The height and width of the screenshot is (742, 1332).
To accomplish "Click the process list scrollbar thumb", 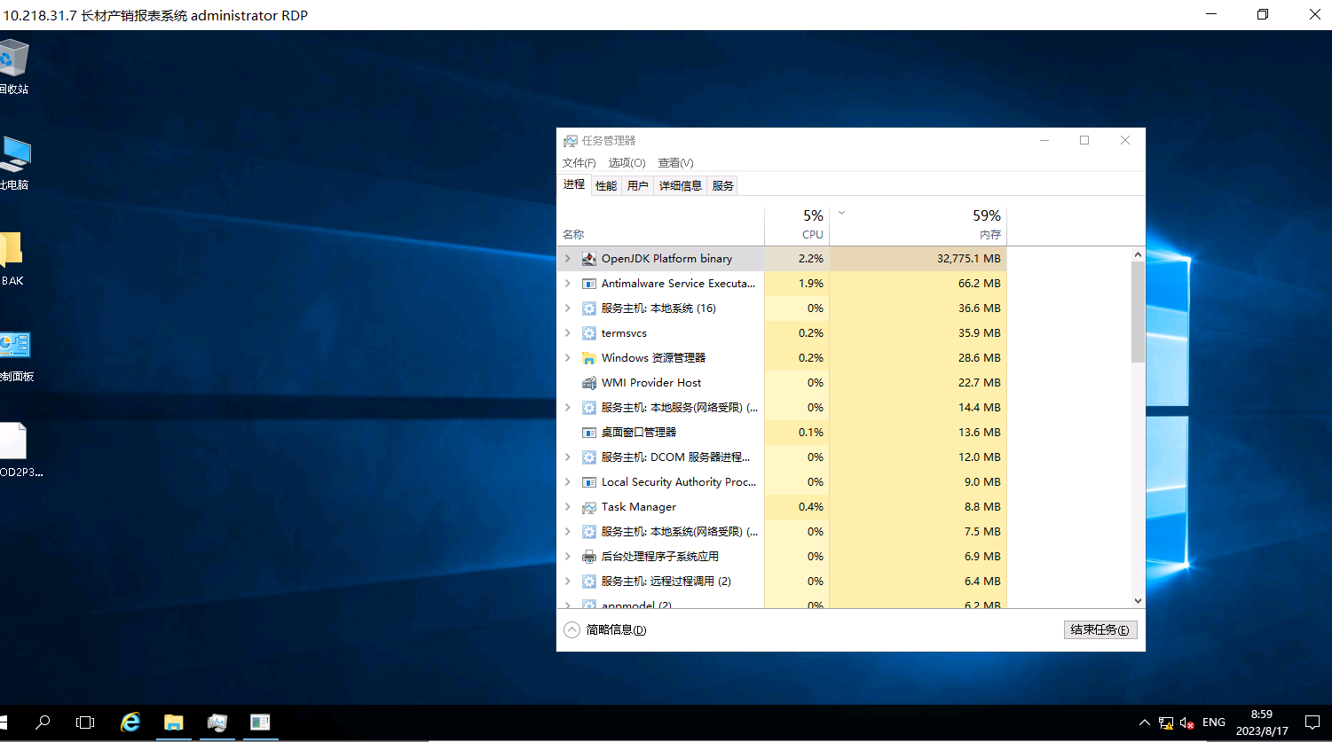I will [1139, 312].
